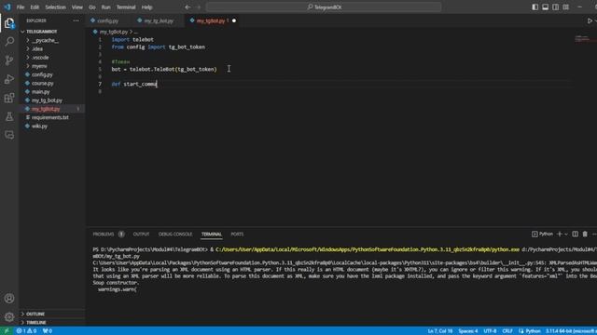Change the CRLF line ending
The height and width of the screenshot is (335, 597).
click(x=507, y=331)
